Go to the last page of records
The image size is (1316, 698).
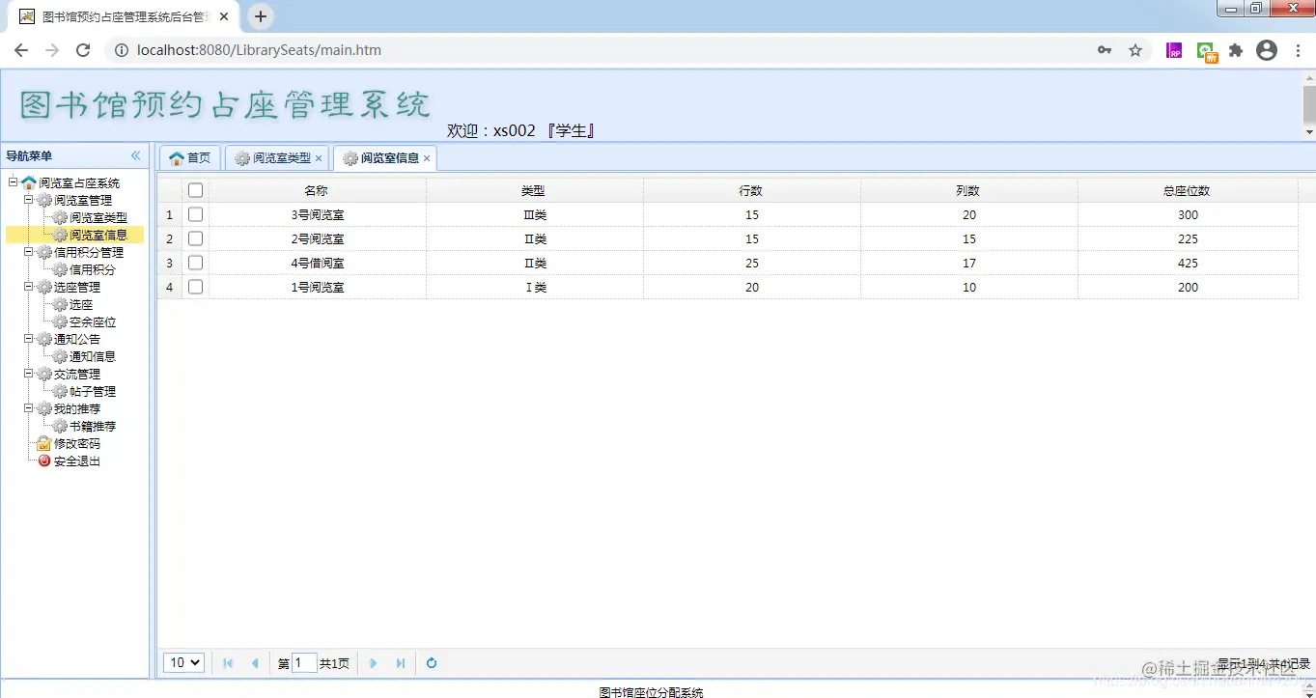click(x=401, y=663)
